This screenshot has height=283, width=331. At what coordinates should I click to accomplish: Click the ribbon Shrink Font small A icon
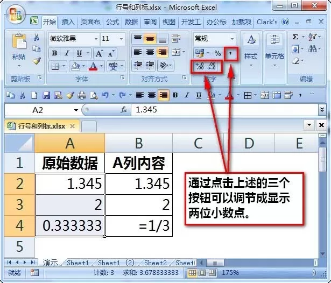(x=111, y=53)
